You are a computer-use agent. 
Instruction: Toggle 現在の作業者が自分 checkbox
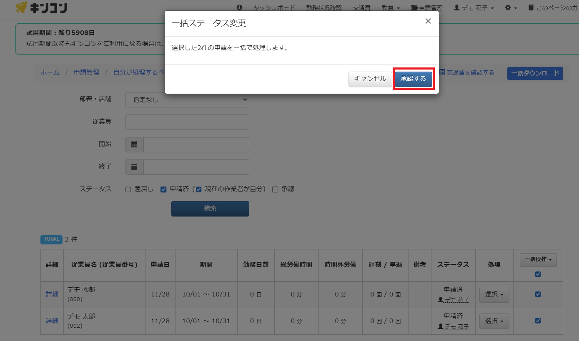click(199, 189)
